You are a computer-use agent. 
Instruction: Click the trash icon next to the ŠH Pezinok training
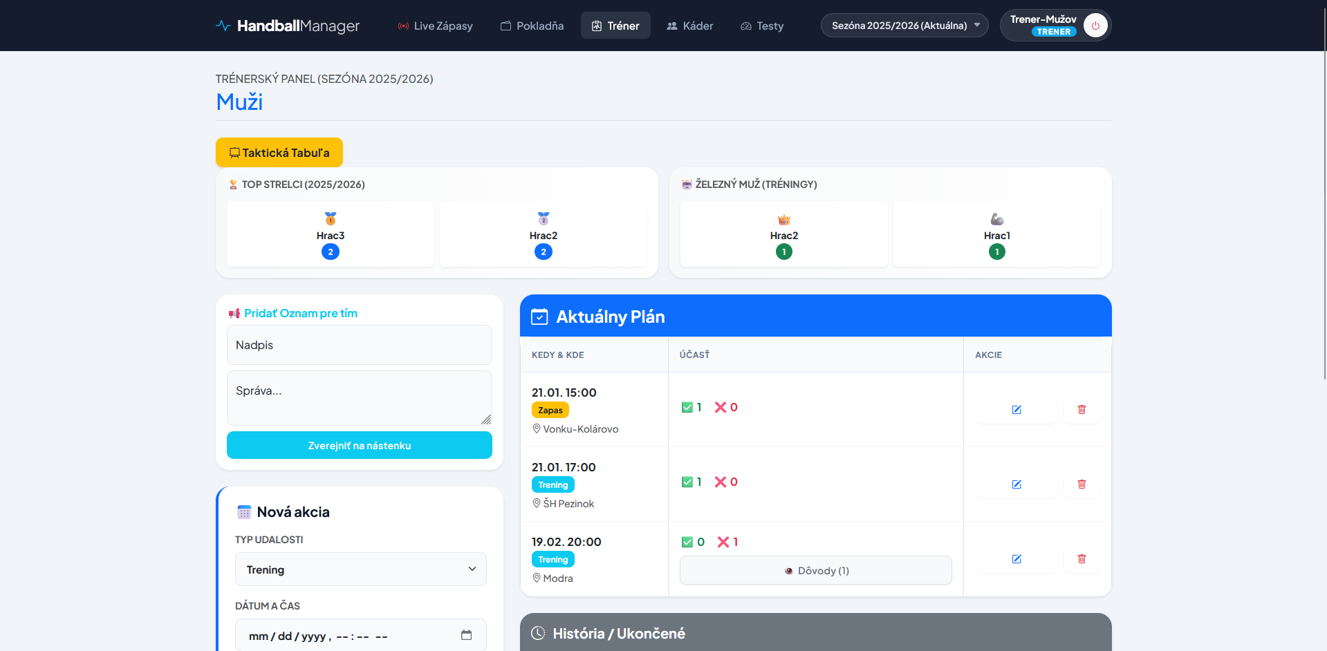coord(1082,484)
